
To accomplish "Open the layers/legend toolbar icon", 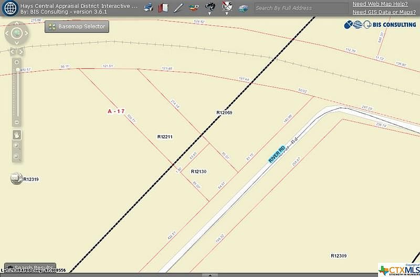I will tap(194, 8).
